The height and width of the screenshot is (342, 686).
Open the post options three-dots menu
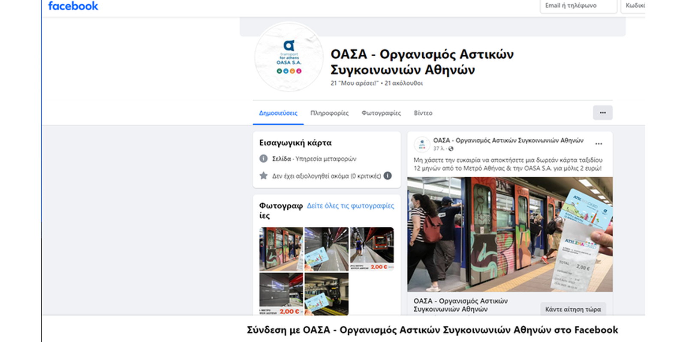[x=599, y=144]
